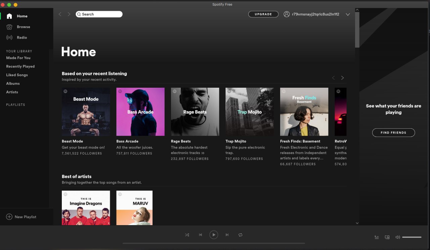
Task: Click Spotify logo on Beast Mode cover
Action: coord(65,91)
